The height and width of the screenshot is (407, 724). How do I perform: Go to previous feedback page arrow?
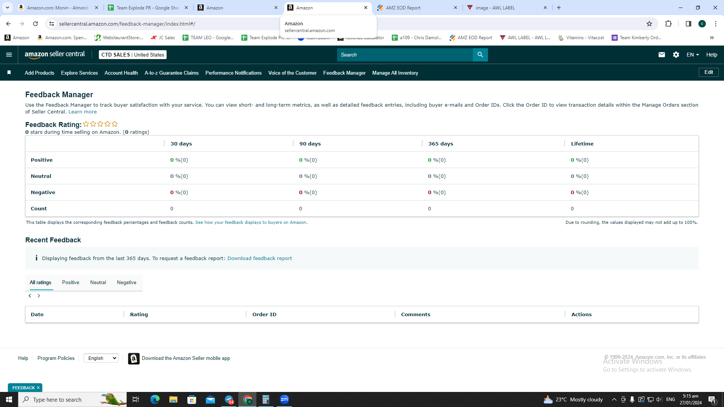(30, 296)
